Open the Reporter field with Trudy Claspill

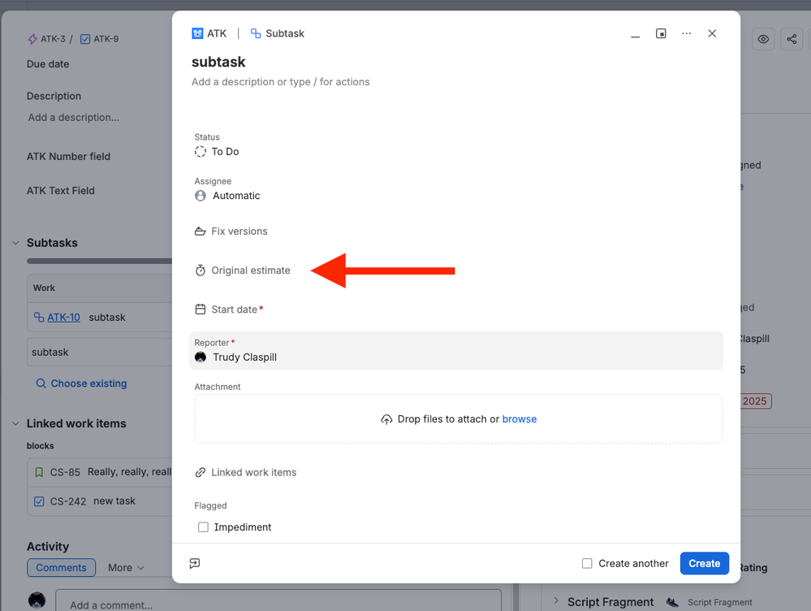pos(456,350)
